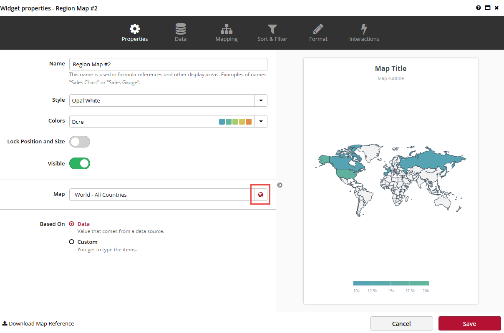Select the Custom radio option
Image resolution: width=504 pixels, height=333 pixels.
point(71,242)
